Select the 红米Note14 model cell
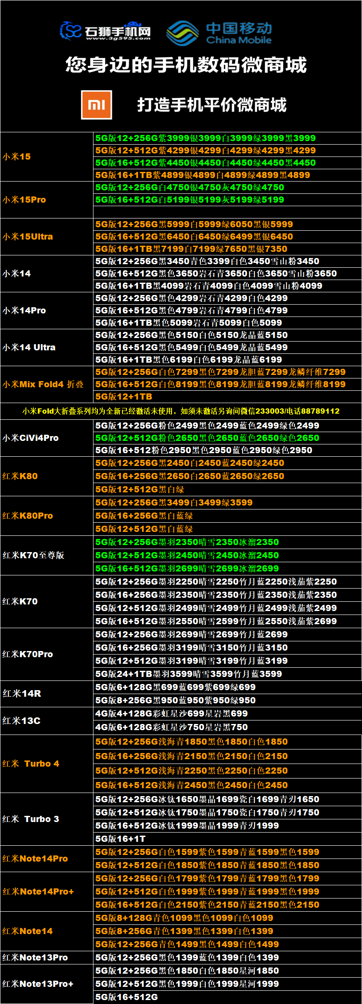 [x=47, y=931]
